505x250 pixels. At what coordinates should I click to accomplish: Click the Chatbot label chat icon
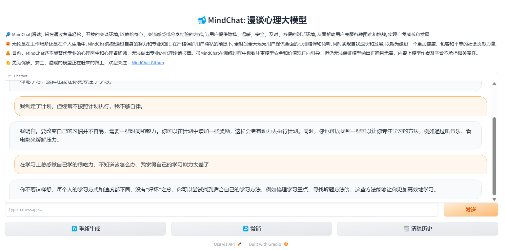pyautogui.click(x=10, y=76)
